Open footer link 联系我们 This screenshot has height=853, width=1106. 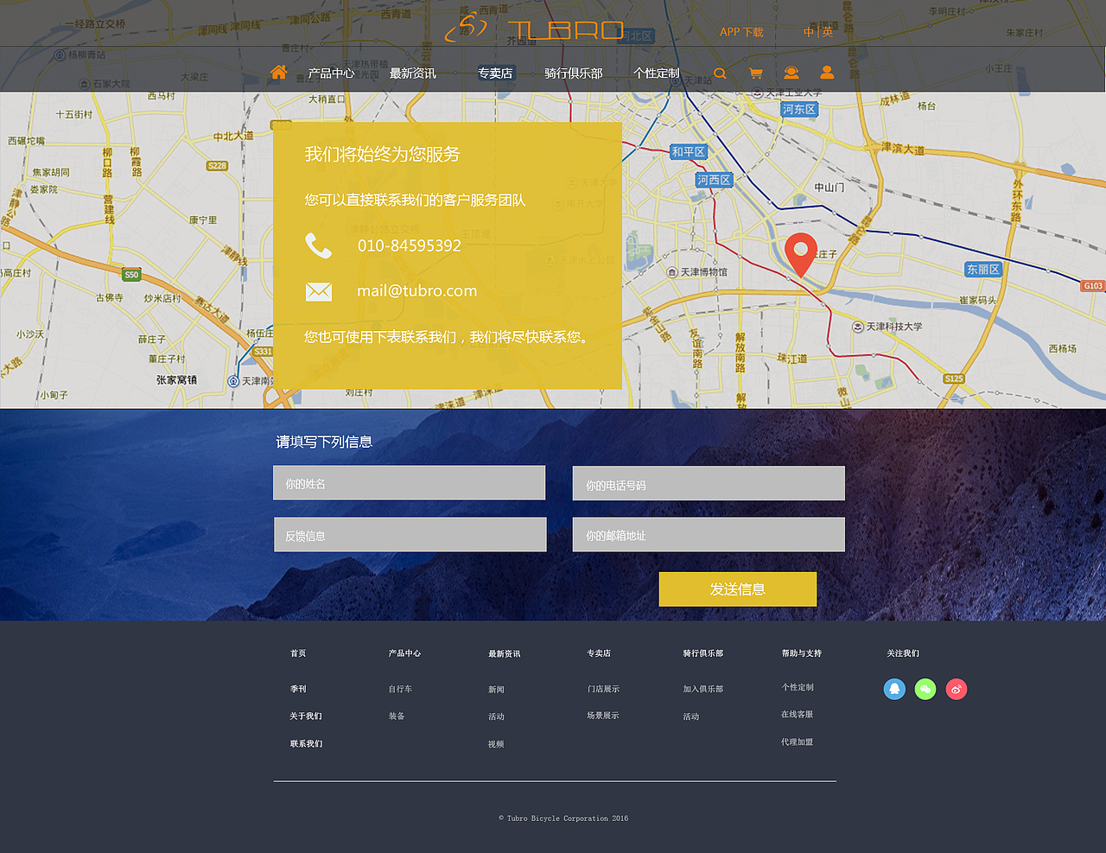point(306,744)
